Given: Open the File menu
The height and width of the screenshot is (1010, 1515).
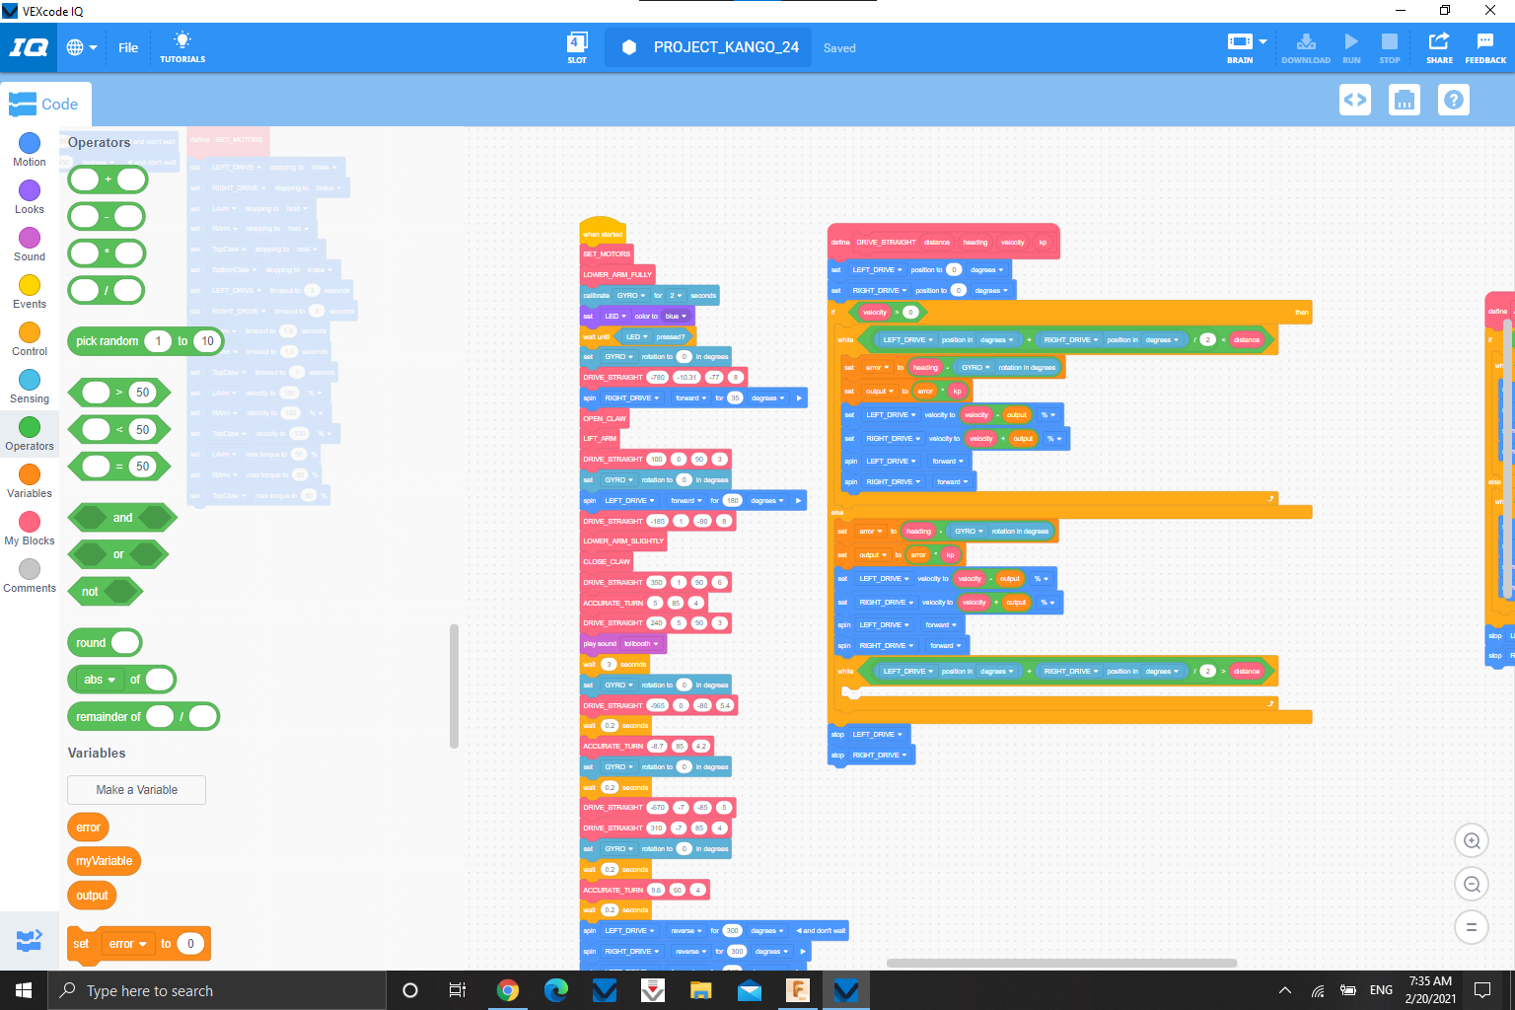Looking at the screenshot, I should (128, 47).
